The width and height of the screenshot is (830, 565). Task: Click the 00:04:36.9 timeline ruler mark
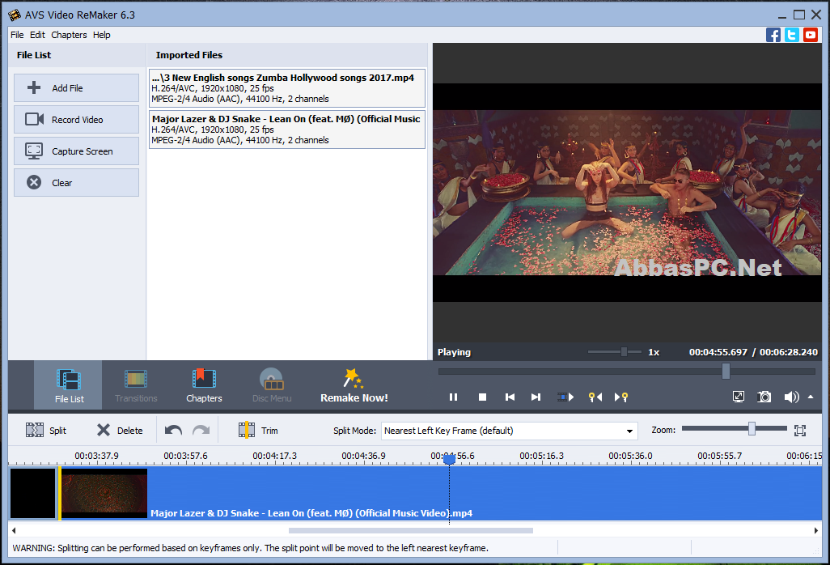[x=364, y=456]
